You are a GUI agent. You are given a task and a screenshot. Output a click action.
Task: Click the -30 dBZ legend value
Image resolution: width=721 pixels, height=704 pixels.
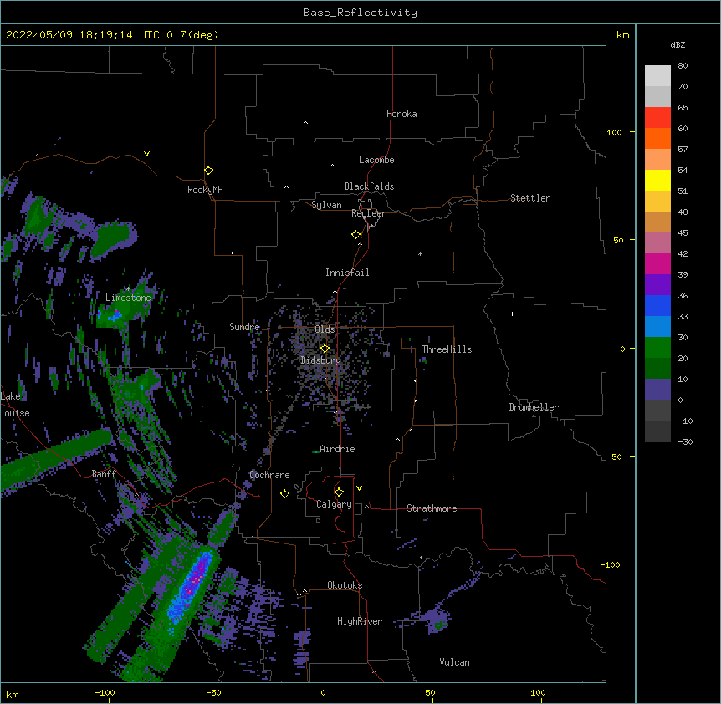[x=685, y=441]
